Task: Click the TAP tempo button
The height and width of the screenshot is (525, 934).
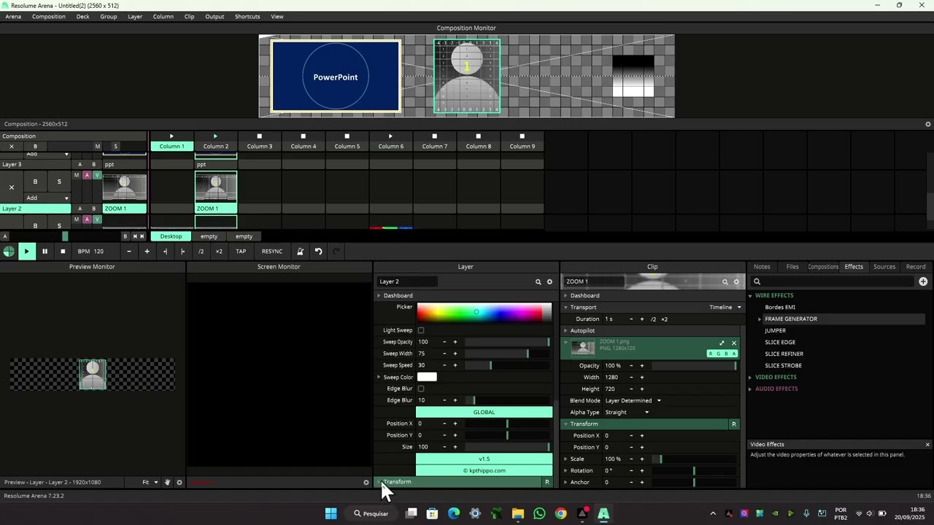Action: (241, 252)
